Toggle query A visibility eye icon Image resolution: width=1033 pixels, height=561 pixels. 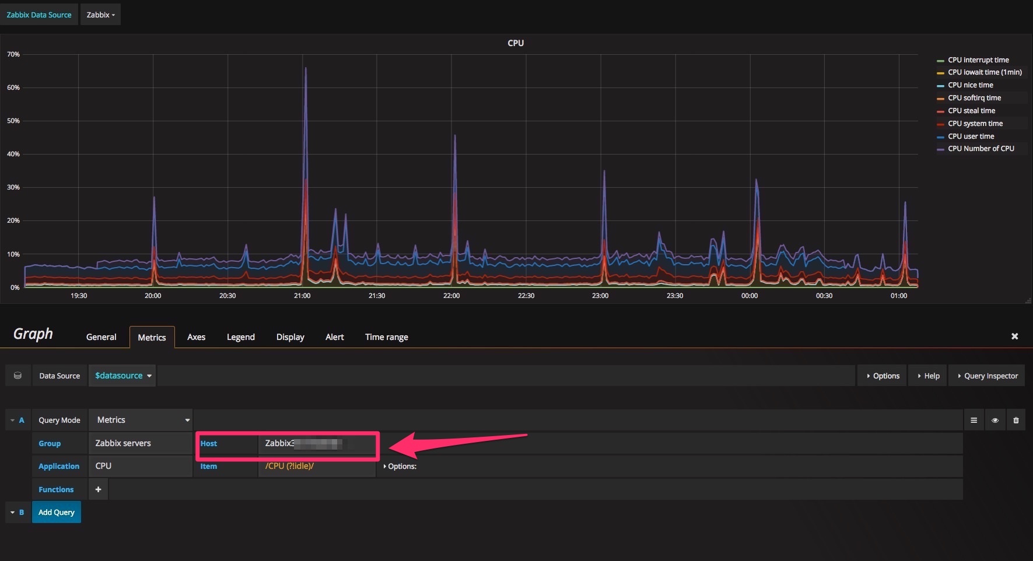(995, 420)
